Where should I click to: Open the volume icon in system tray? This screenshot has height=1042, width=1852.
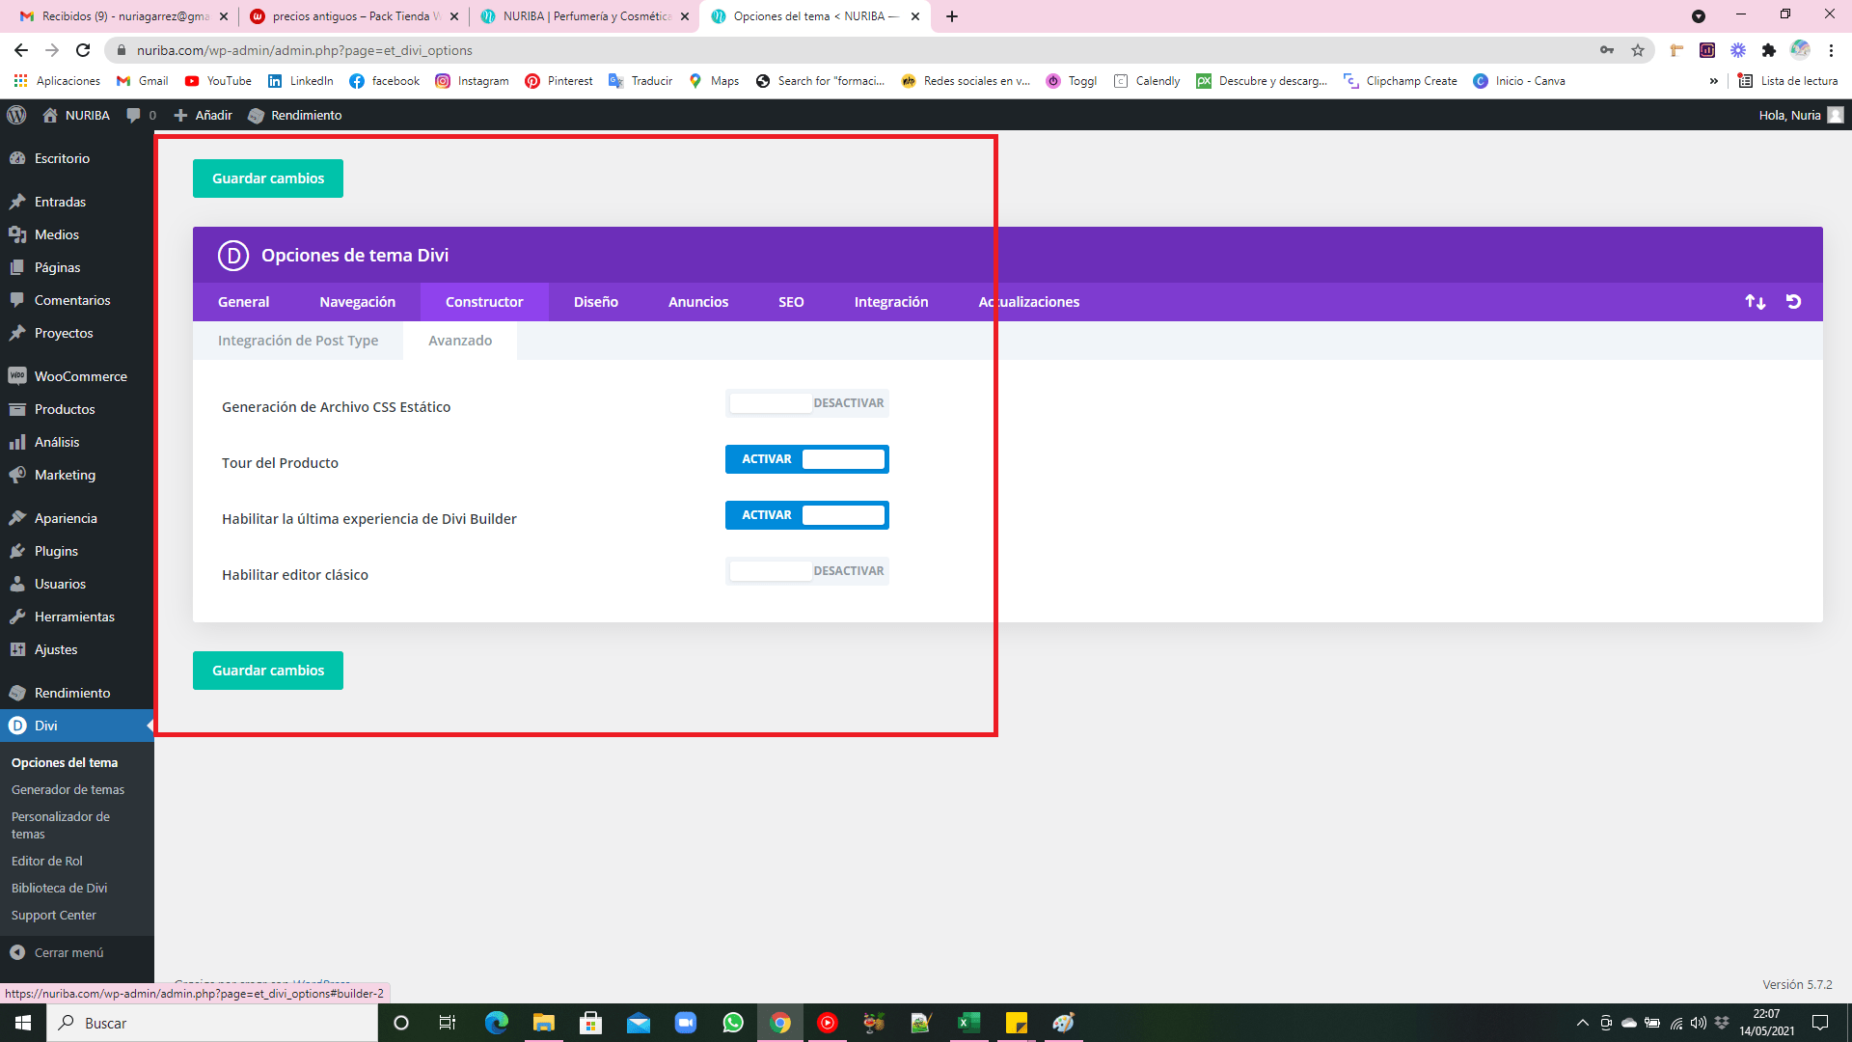tap(1699, 1023)
